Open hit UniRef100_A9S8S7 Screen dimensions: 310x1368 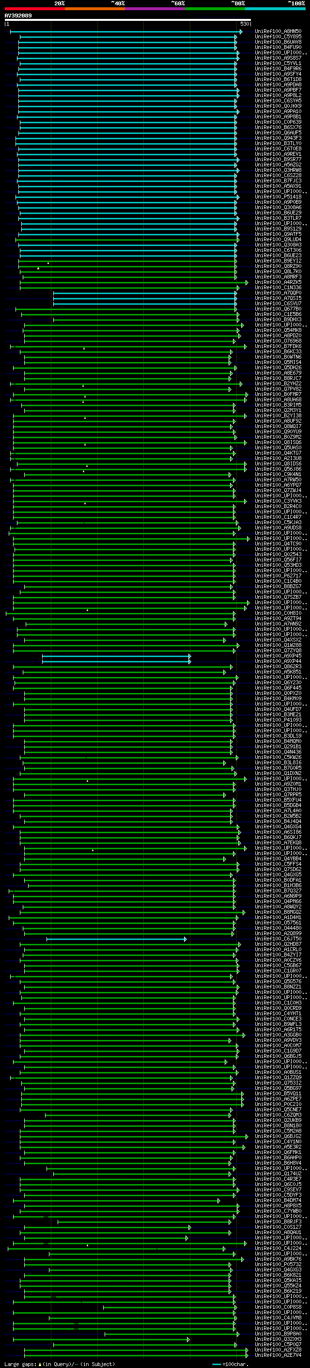(x=278, y=58)
